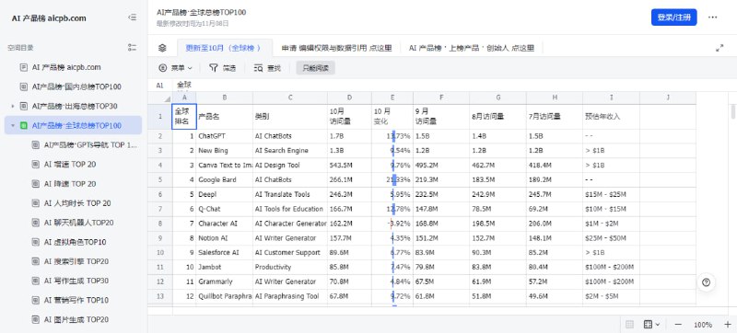Image resolution: width=737 pixels, height=333 pixels.
Task: Click the directory list toggle icon
Action: pyautogui.click(x=132, y=47)
